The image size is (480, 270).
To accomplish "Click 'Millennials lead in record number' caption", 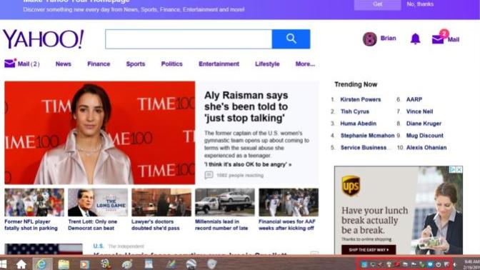I will [x=221, y=225].
